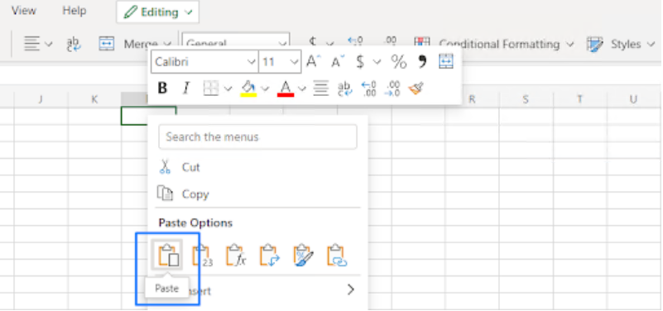Toggle Bold in the mini toolbar

tap(162, 88)
